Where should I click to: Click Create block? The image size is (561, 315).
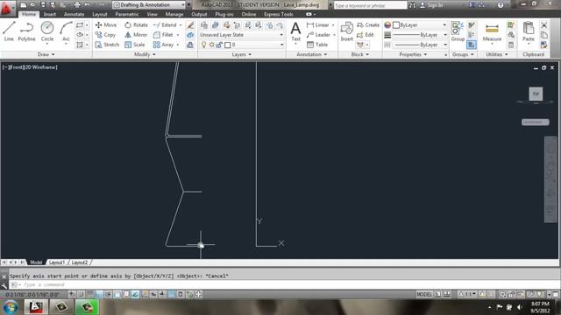[368, 25]
